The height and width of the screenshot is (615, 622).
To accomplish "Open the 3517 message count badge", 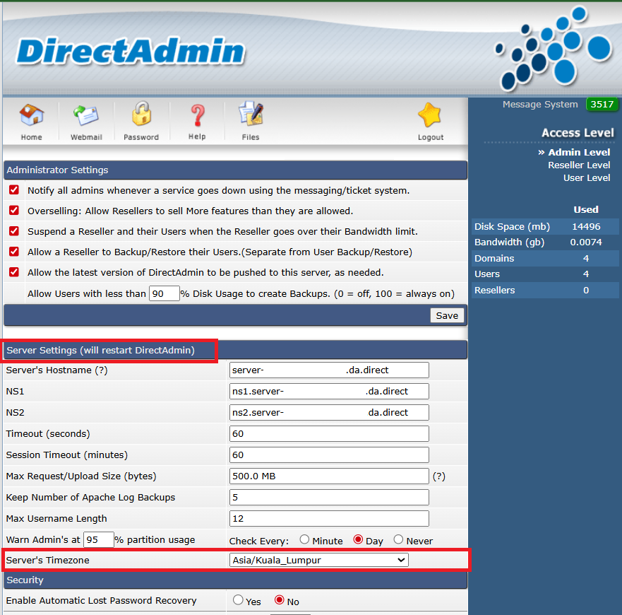I will pos(602,105).
